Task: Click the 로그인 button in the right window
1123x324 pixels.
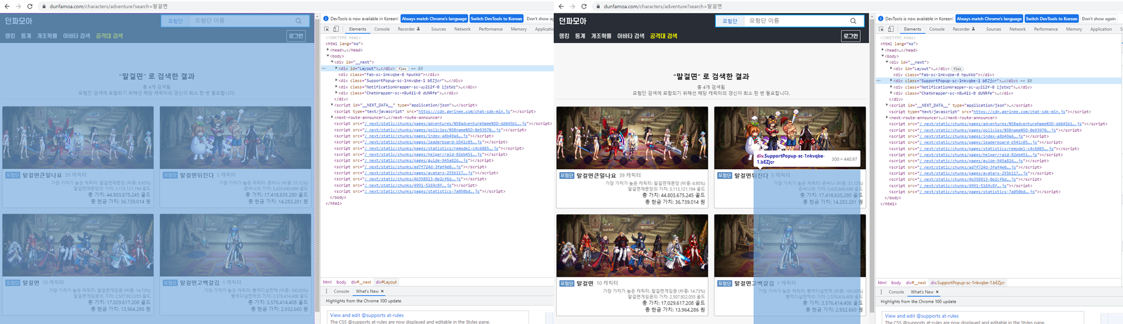Action: coord(850,36)
